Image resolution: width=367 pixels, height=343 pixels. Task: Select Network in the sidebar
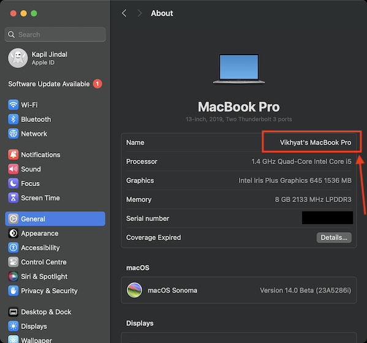click(55, 134)
